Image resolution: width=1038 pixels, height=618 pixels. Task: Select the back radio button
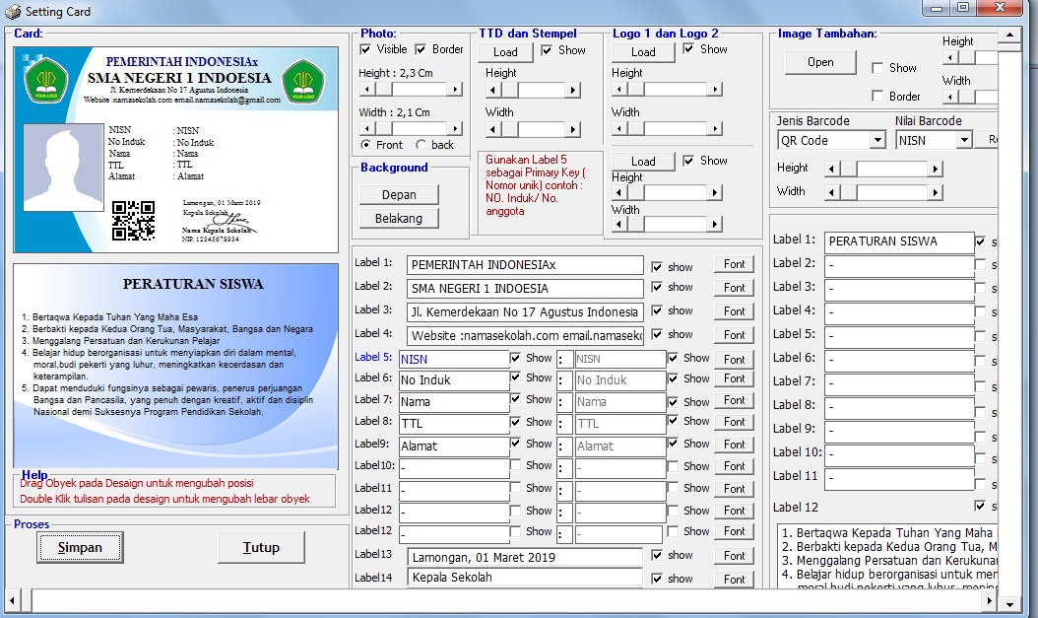422,145
